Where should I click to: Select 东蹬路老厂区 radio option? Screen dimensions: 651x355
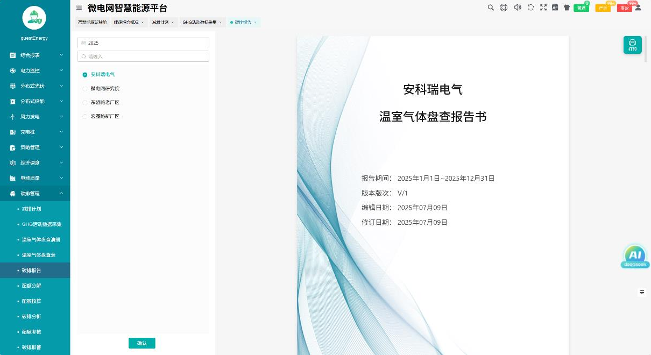point(85,103)
